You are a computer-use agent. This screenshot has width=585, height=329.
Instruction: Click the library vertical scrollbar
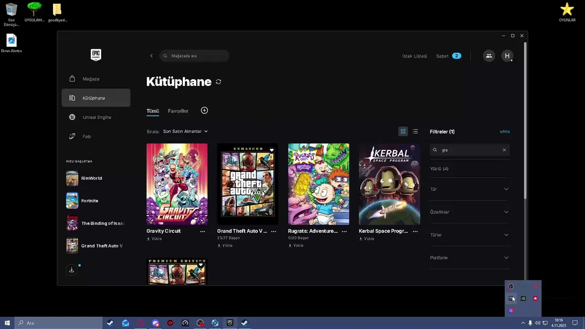(x=525, y=121)
